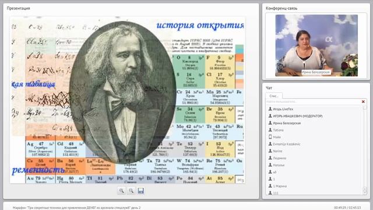Click the scroll down arrow of the user list
This screenshot has width=373, height=210.
pos(365,193)
